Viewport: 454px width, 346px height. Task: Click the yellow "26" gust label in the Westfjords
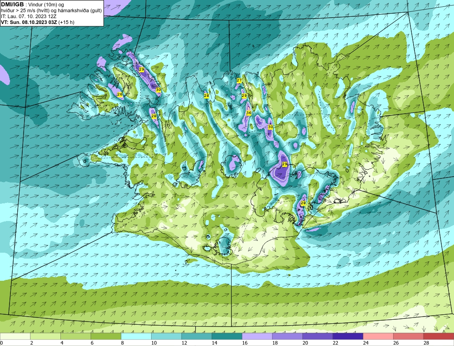[120, 94]
